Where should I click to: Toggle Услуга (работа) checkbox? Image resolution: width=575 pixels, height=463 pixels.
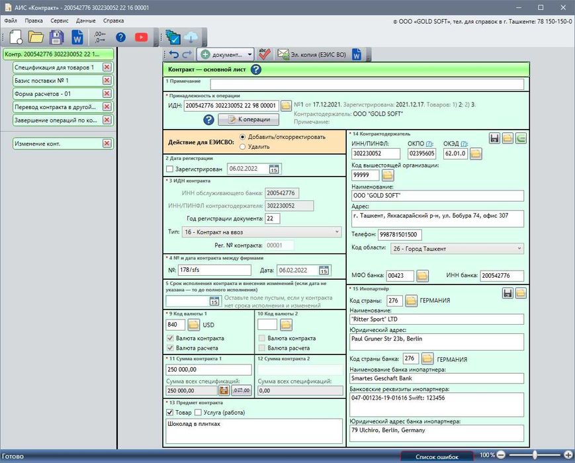198,413
